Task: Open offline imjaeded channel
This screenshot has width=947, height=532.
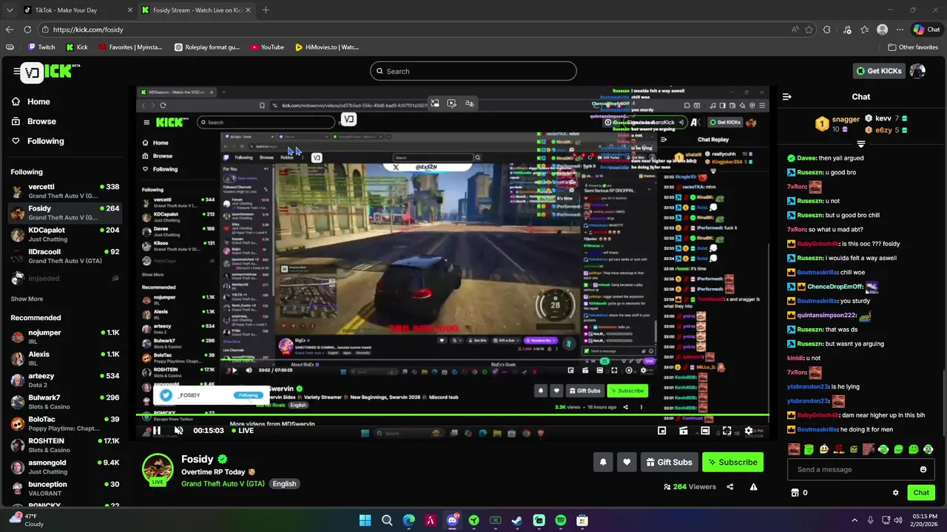Action: [64, 279]
